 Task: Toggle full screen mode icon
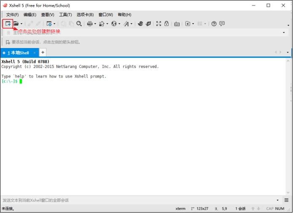point(159,24)
